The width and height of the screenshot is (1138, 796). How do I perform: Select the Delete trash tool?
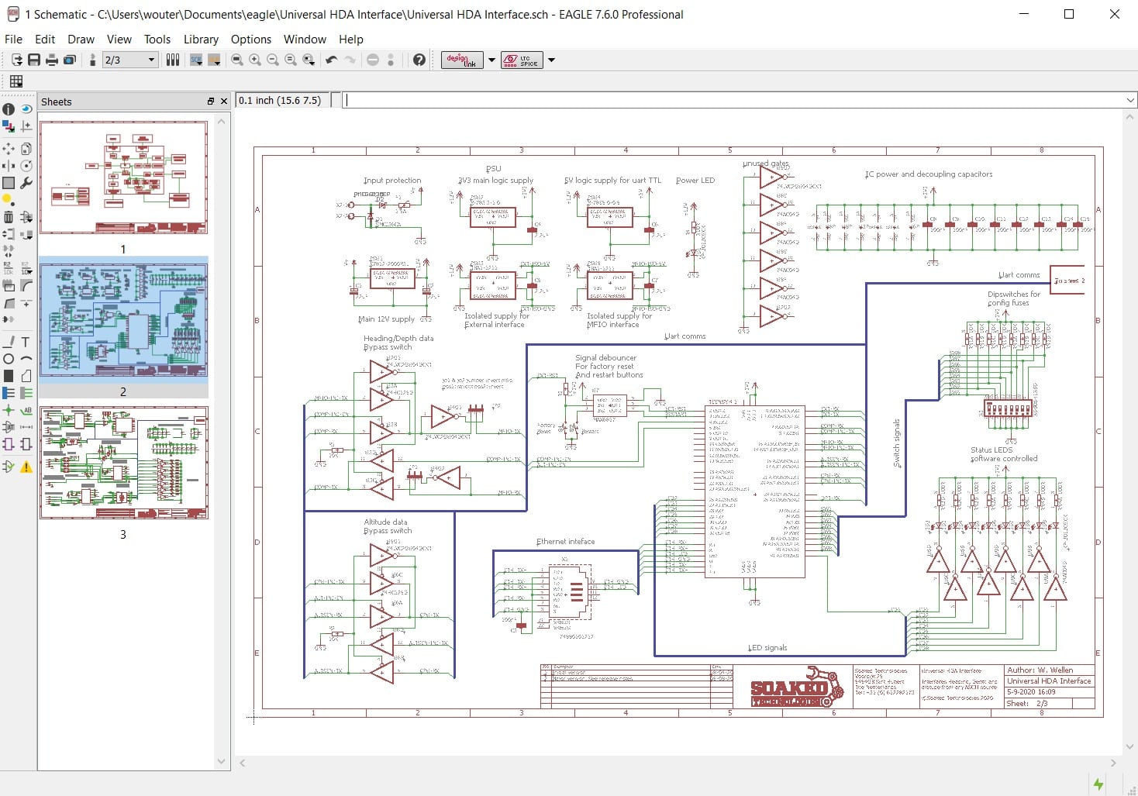(9, 217)
